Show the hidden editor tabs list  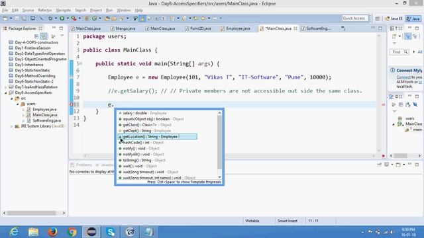coord(343,28)
